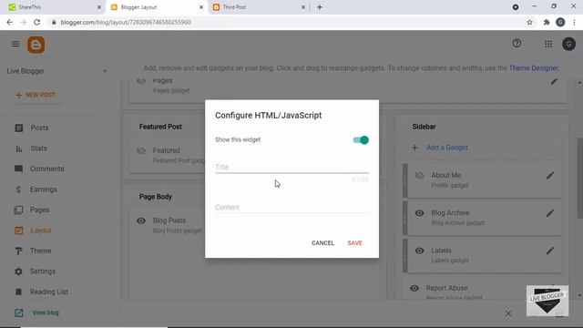The image size is (583, 328).
Task: Open the Google apps grid
Action: tap(548, 45)
